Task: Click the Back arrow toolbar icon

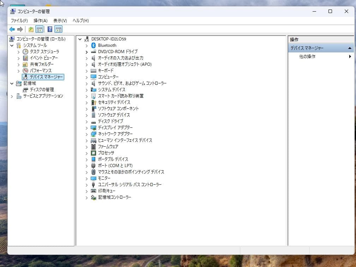Action: [12, 29]
